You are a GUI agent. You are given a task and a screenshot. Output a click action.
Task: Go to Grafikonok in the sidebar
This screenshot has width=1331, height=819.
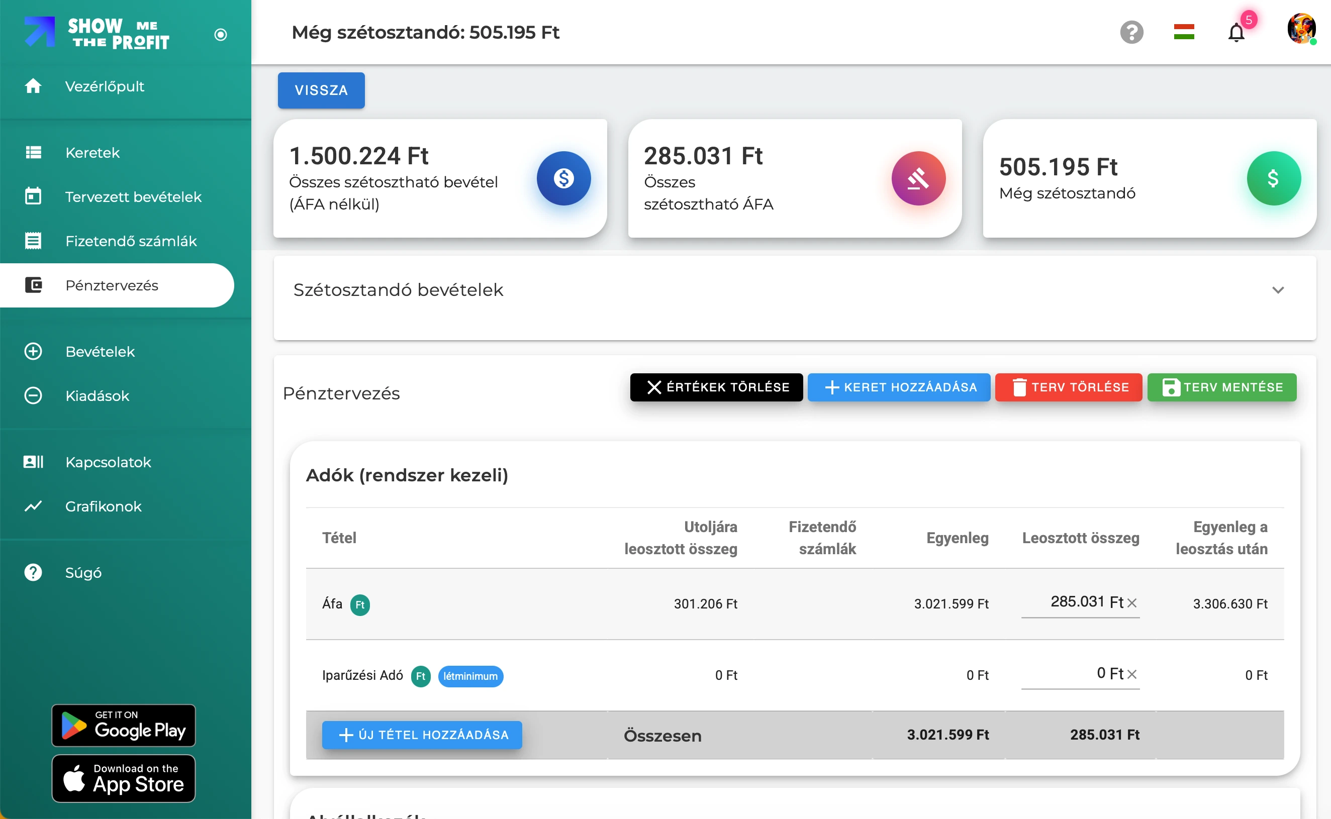(103, 506)
